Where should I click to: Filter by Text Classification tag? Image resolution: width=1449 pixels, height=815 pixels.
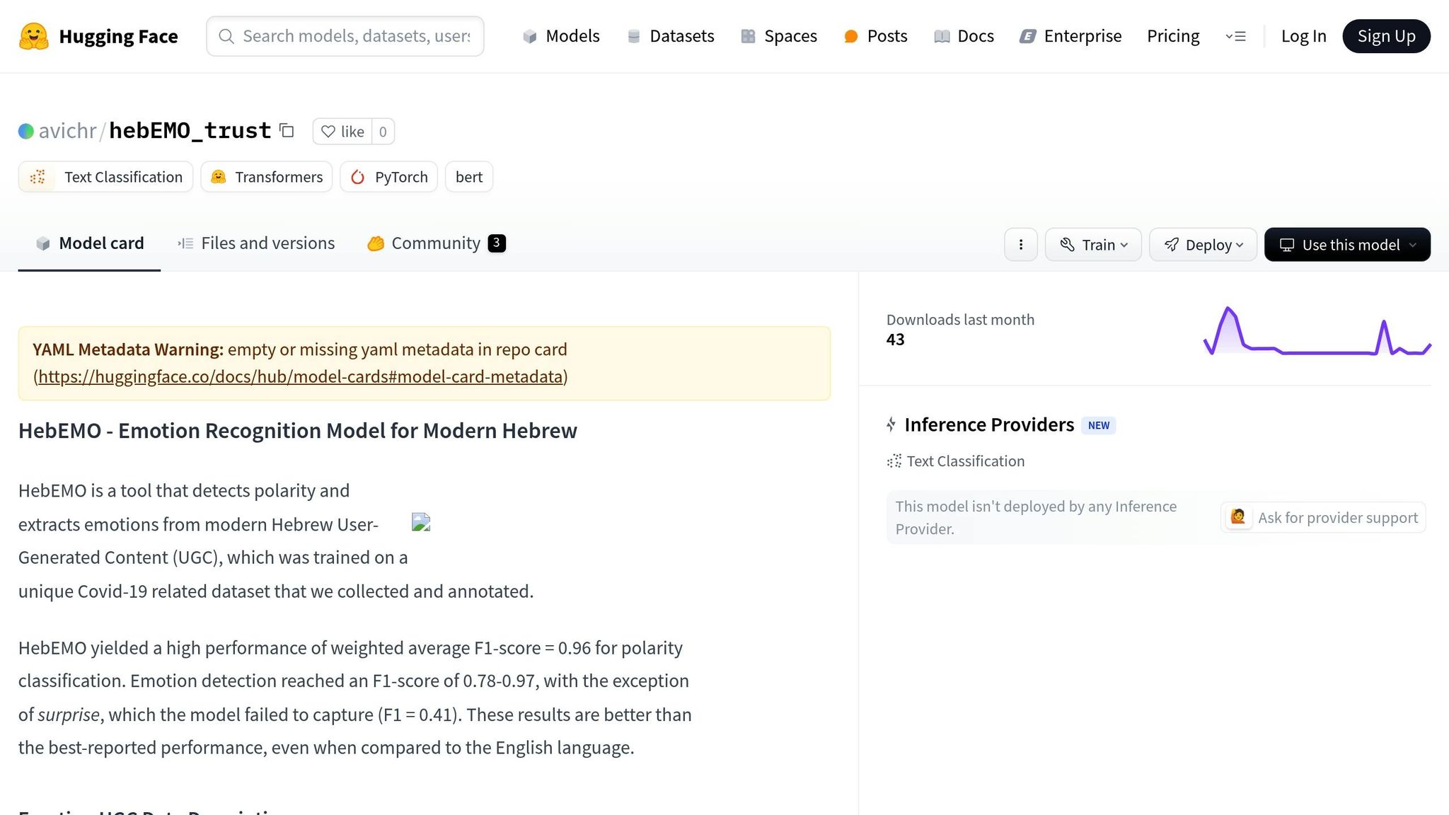click(x=105, y=177)
